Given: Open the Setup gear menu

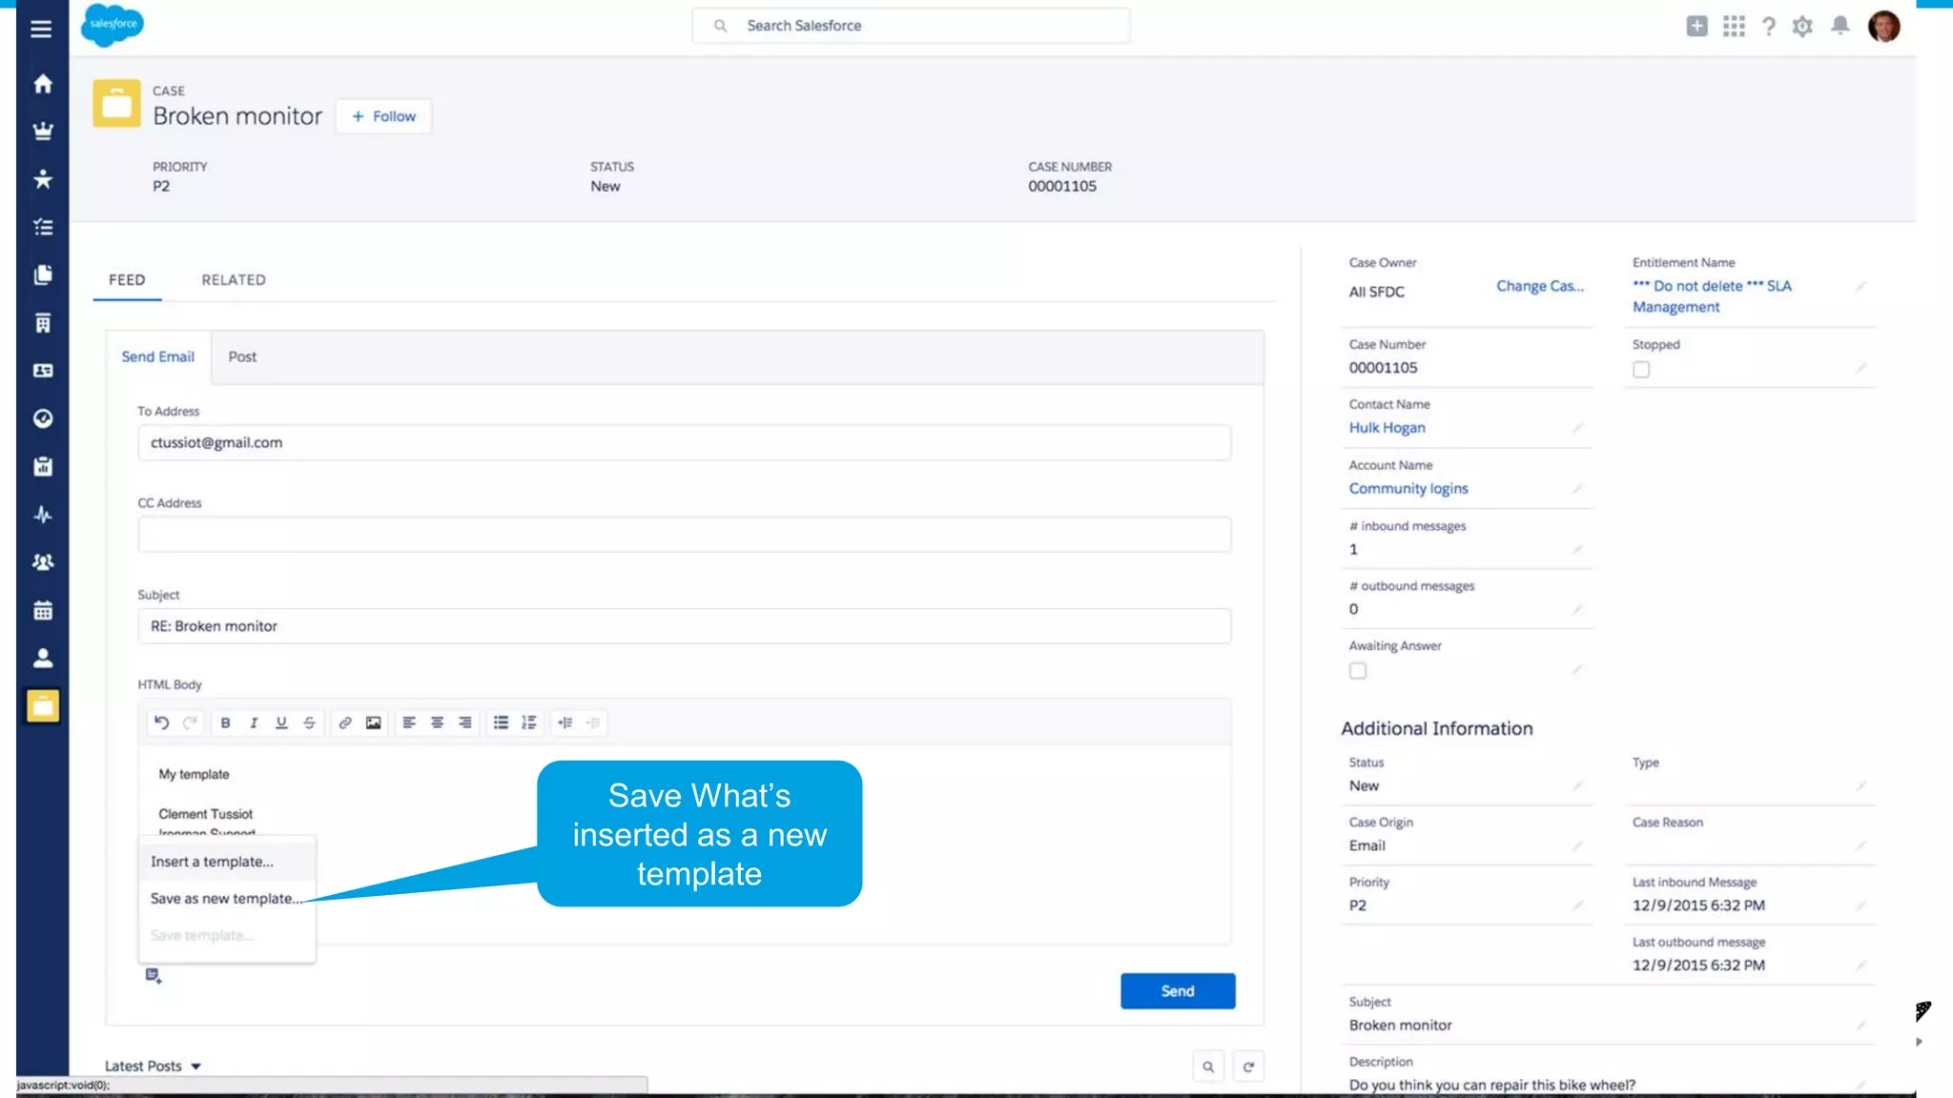Looking at the screenshot, I should pos(1802,26).
